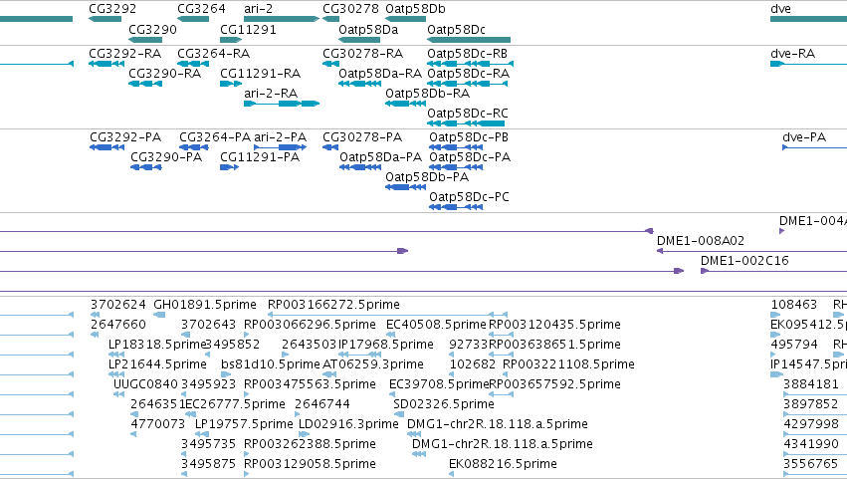
Task: Select EST RP003475563.5prime
Action: [x=247, y=394]
